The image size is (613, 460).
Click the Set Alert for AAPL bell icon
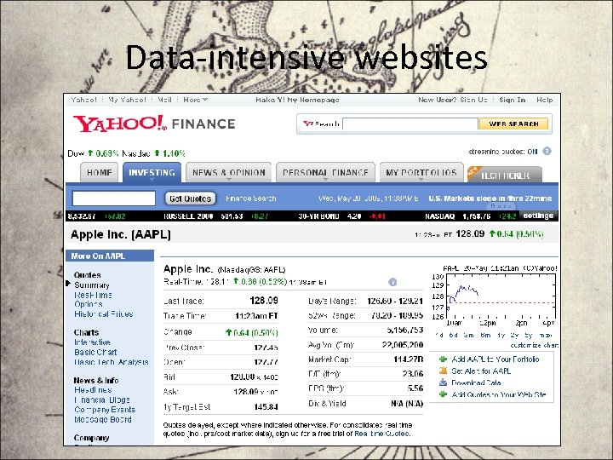[x=443, y=371]
